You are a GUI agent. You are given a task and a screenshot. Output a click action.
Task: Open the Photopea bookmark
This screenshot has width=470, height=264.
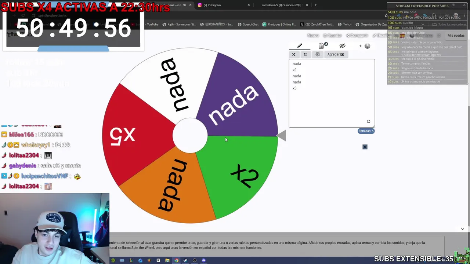(x=279, y=25)
